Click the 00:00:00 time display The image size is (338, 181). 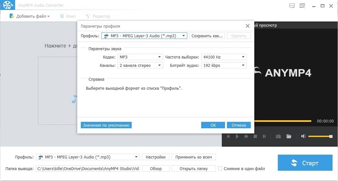[x=325, y=121]
